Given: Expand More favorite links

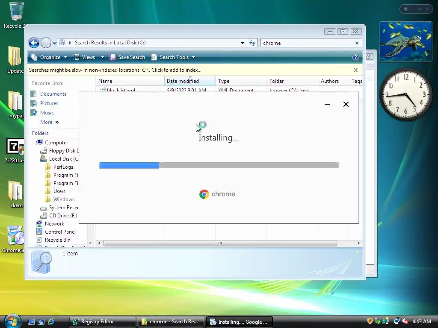Looking at the screenshot, I should pyautogui.click(x=50, y=122).
